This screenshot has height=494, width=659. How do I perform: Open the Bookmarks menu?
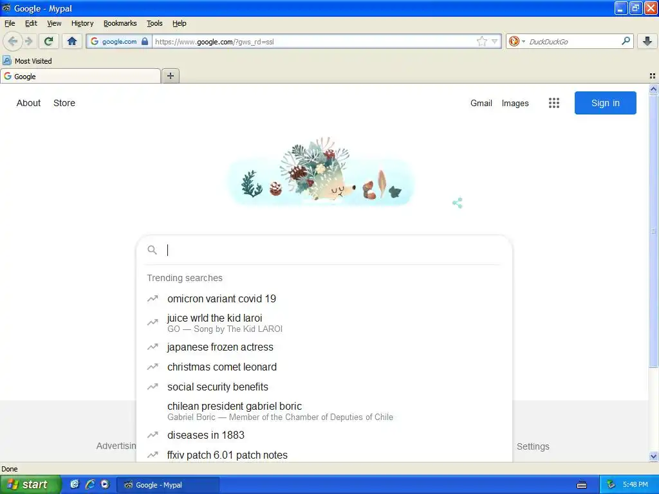(x=120, y=24)
